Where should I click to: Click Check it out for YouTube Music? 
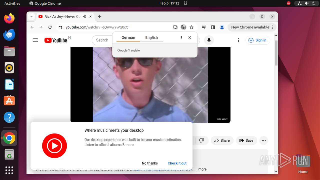click(x=177, y=163)
